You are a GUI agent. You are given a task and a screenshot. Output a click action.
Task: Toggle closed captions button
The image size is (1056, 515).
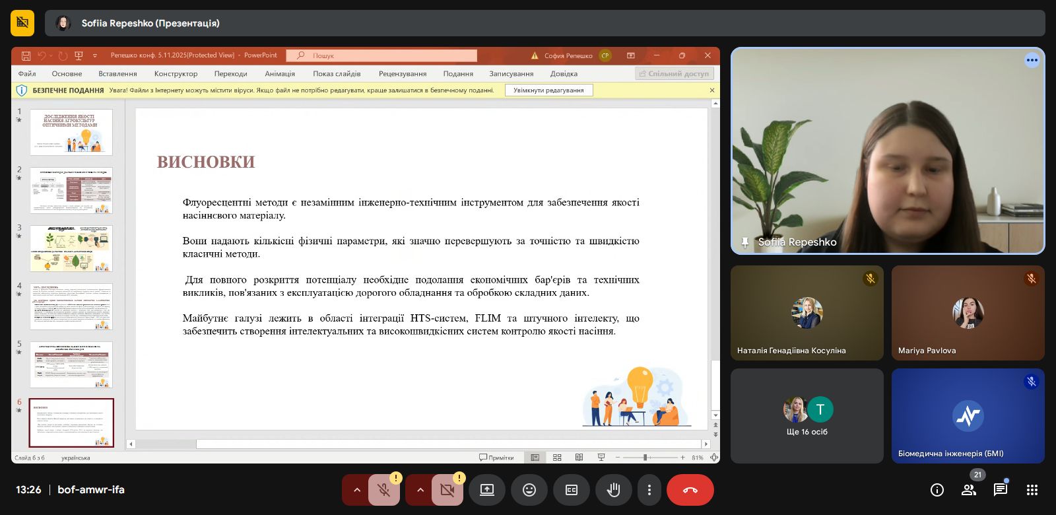tap(572, 490)
